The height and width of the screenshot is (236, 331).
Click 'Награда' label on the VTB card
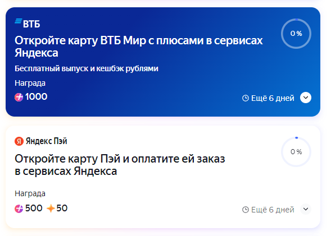[x=30, y=83]
